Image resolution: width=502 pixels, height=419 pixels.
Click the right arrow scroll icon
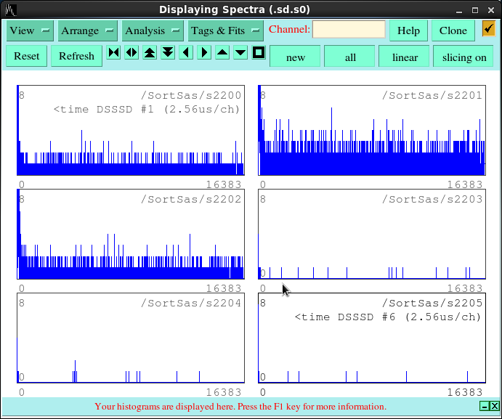204,53
